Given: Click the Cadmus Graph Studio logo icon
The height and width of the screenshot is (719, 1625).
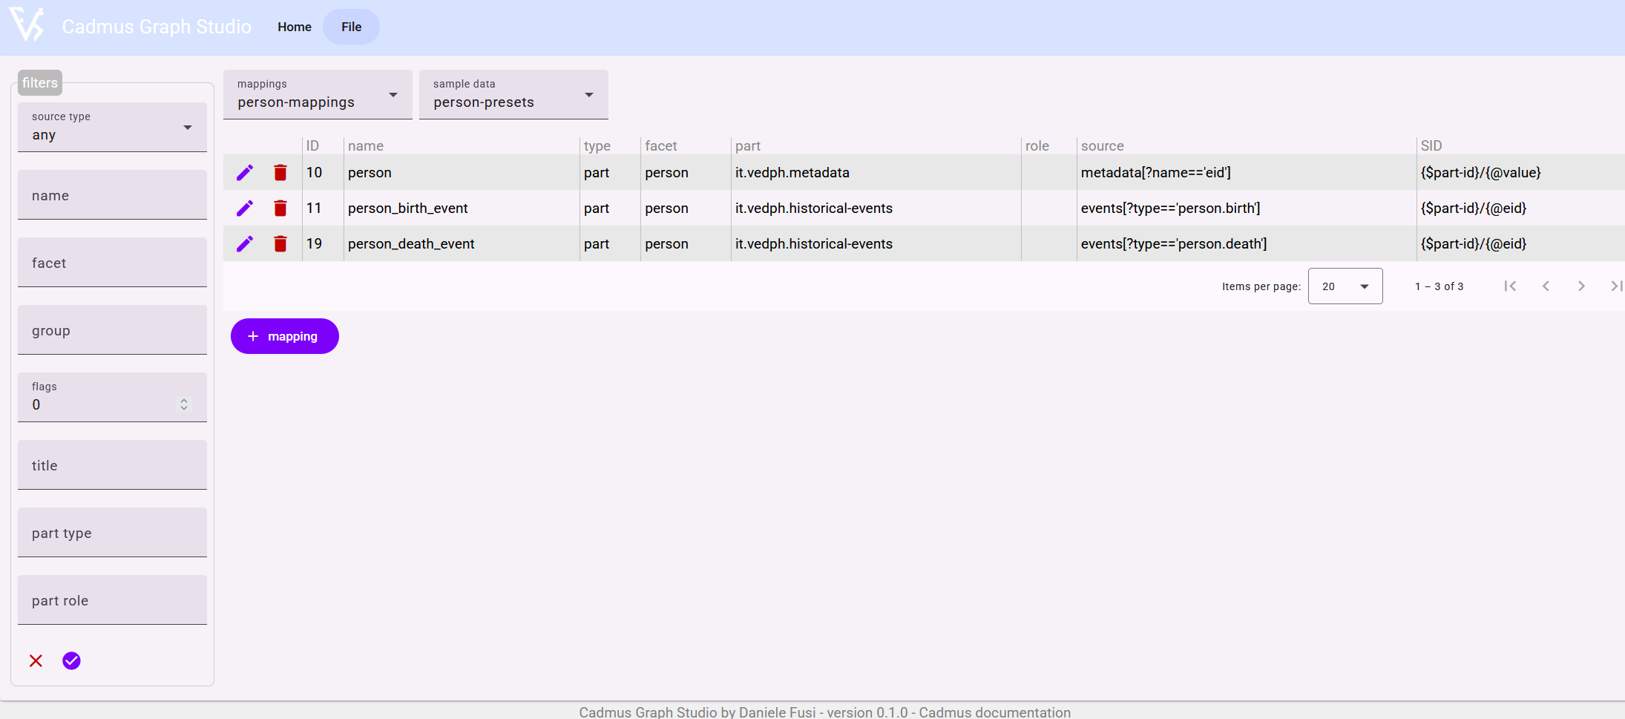Looking at the screenshot, I should click(28, 24).
